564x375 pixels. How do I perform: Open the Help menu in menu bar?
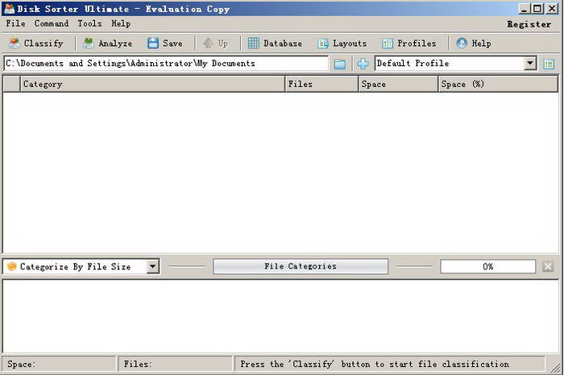(121, 23)
